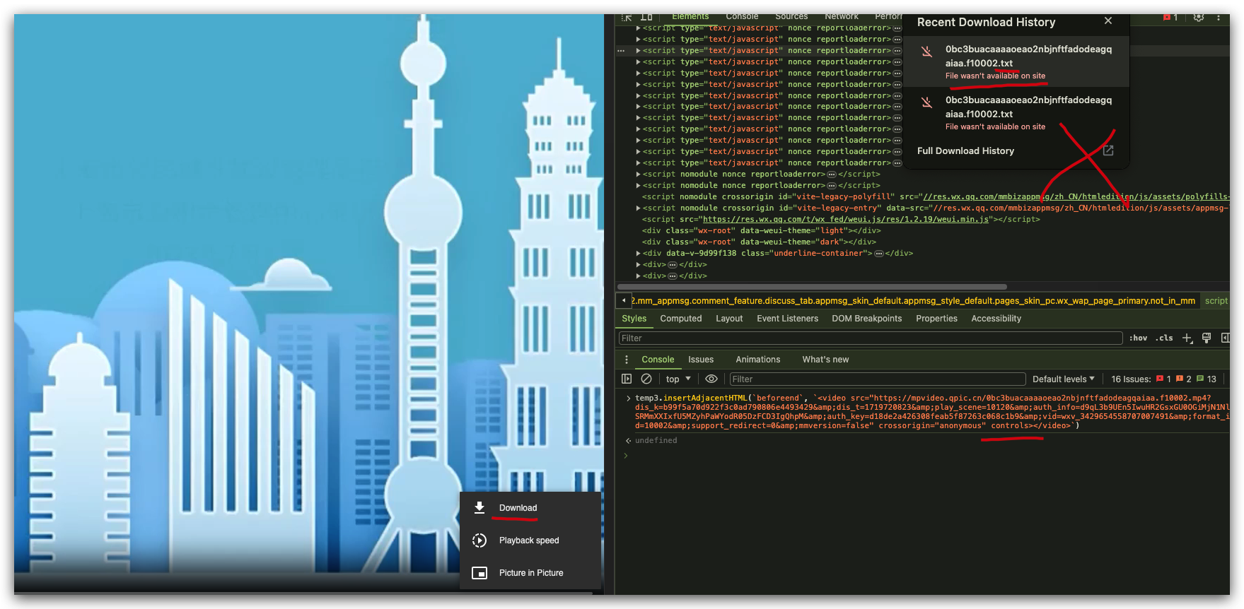This screenshot has height=609, width=1244.
Task: Create a live expression via eye icon
Action: (x=711, y=379)
